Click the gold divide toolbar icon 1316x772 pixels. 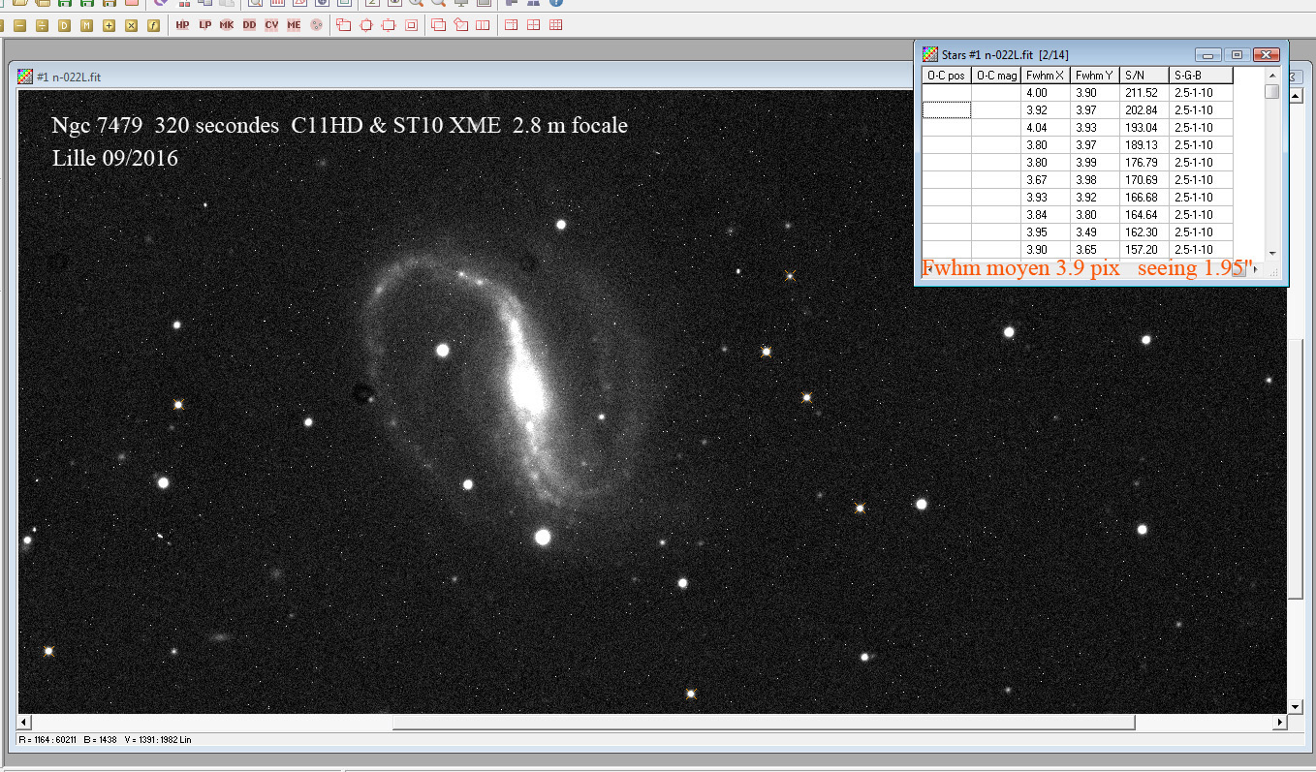coord(42,25)
